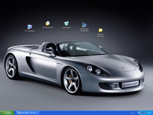Open the Start menu
This screenshot has height=115, width=153.
[7, 112]
